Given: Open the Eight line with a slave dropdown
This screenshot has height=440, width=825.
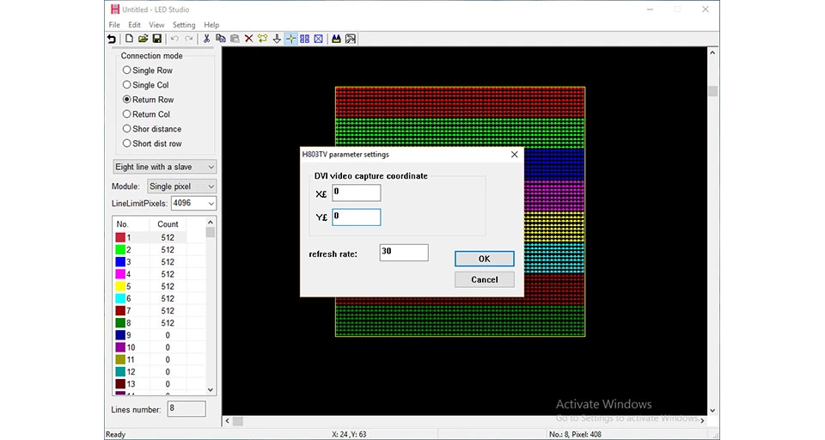Looking at the screenshot, I should 165,167.
